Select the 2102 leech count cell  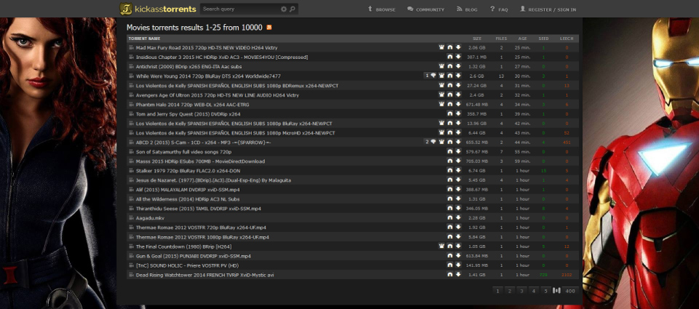click(566, 275)
